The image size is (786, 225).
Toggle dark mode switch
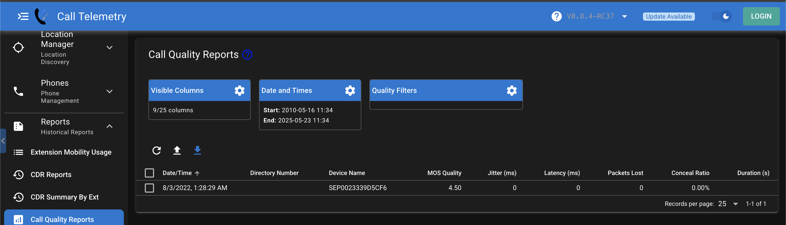[721, 16]
